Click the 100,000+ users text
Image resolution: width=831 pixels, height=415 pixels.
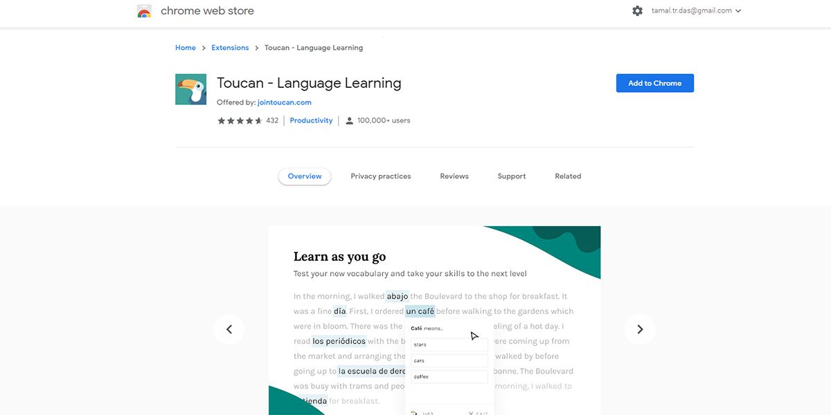[x=384, y=120]
